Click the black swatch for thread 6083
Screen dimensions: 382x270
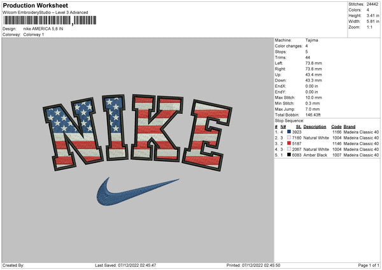coord(289,155)
